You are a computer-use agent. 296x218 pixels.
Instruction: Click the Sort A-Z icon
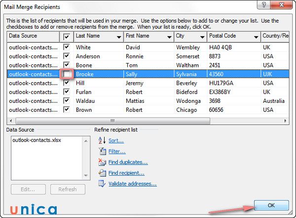[102, 140]
